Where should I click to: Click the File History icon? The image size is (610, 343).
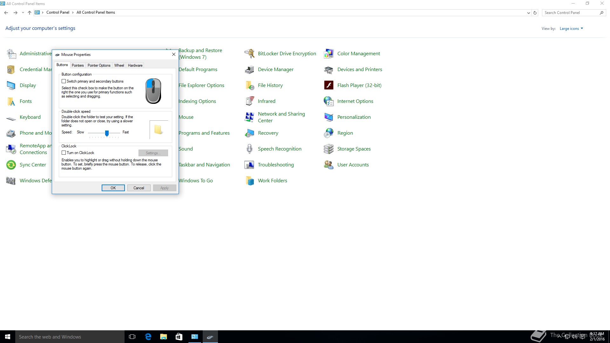click(x=249, y=85)
